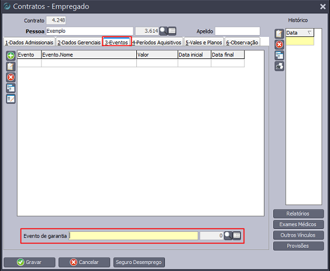The image size is (330, 271).
Task: Open Exames Médicos button
Action: (298, 224)
